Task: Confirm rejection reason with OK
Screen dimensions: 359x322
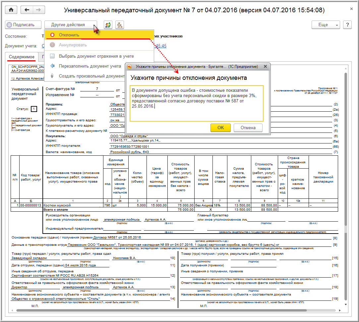Action: click(x=220, y=128)
